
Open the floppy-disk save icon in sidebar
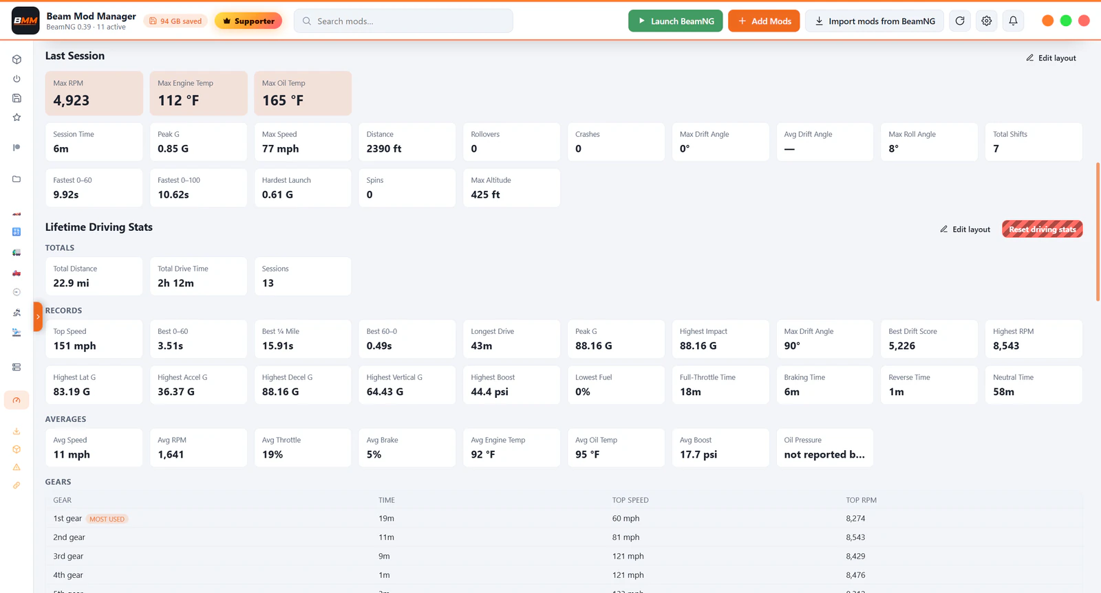[x=17, y=98]
